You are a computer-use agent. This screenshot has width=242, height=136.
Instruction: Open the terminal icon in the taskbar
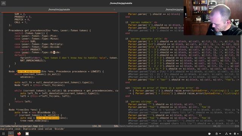(x=11, y=134)
